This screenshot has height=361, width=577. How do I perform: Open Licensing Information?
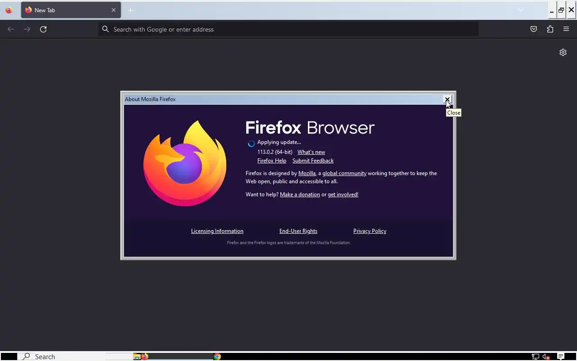pyautogui.click(x=217, y=231)
